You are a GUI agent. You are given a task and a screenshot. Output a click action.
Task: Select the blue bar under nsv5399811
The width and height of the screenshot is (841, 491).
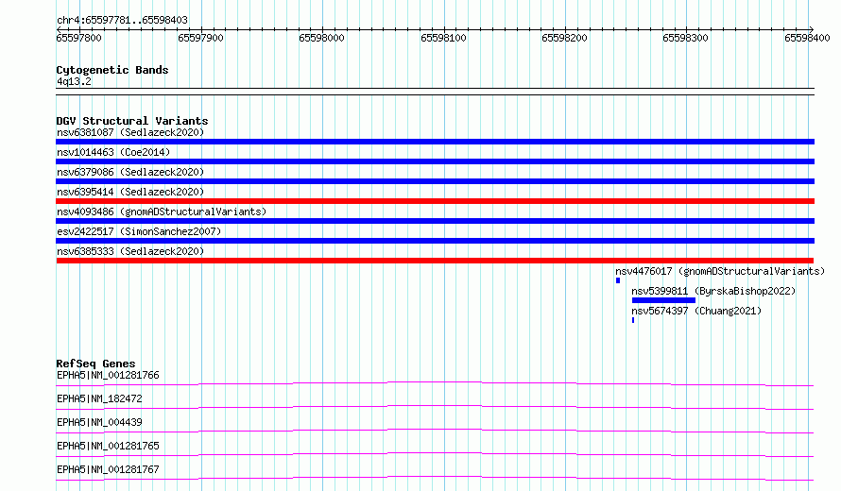663,300
